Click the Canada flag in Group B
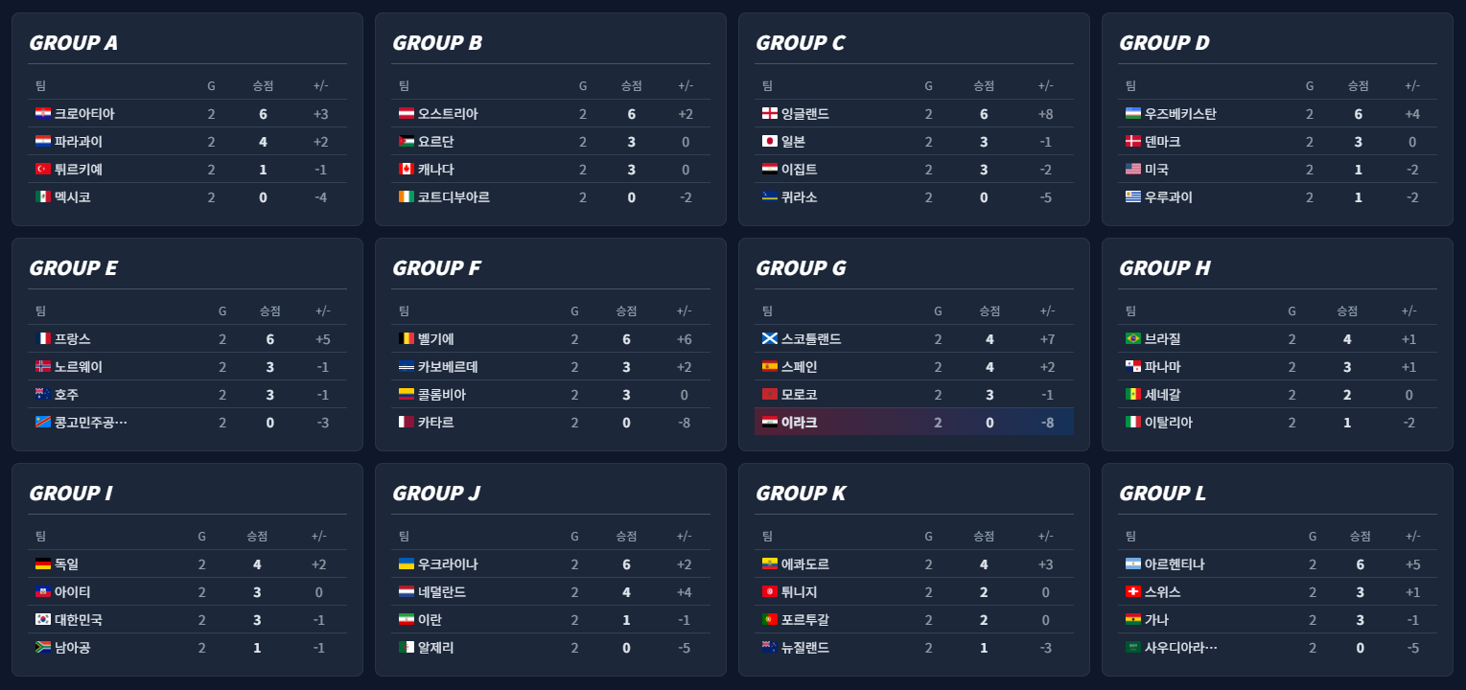This screenshot has width=1466, height=690. (x=406, y=170)
